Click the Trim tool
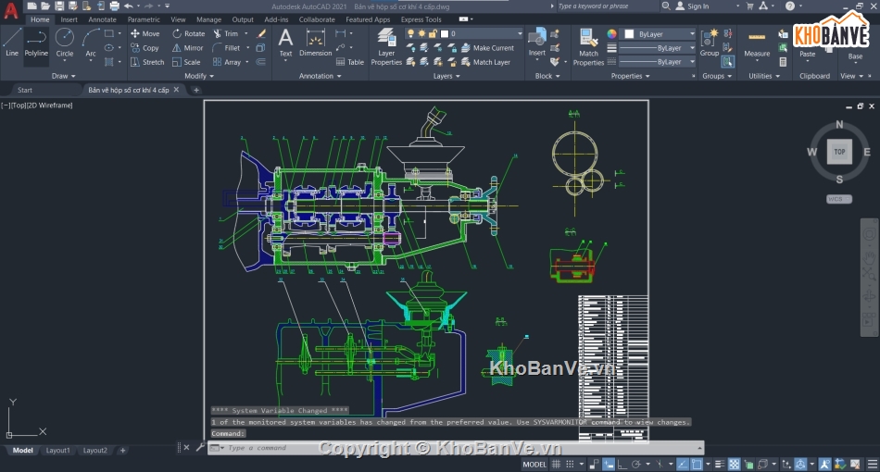The width and height of the screenshot is (880, 472). pos(226,33)
